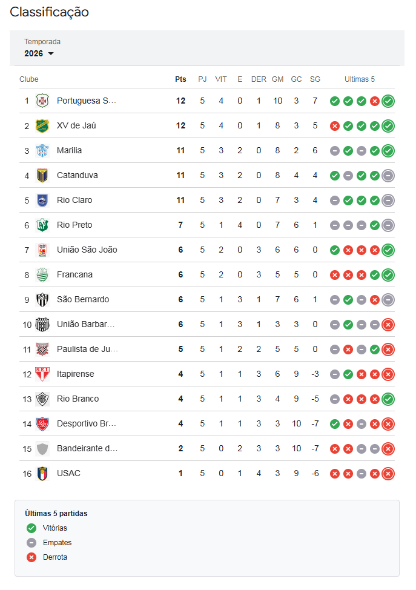This screenshot has height=590, width=416.
Task: Click the Derrota legend red icon
Action: coord(31,557)
